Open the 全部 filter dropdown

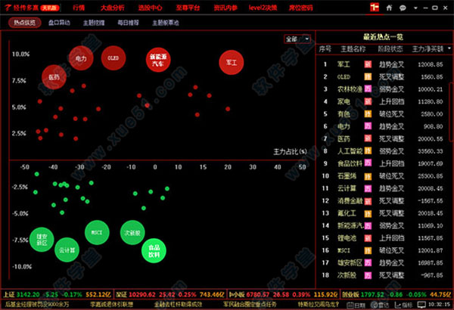297,38
